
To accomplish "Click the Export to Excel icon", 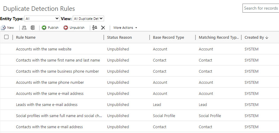I will click(33, 28).
